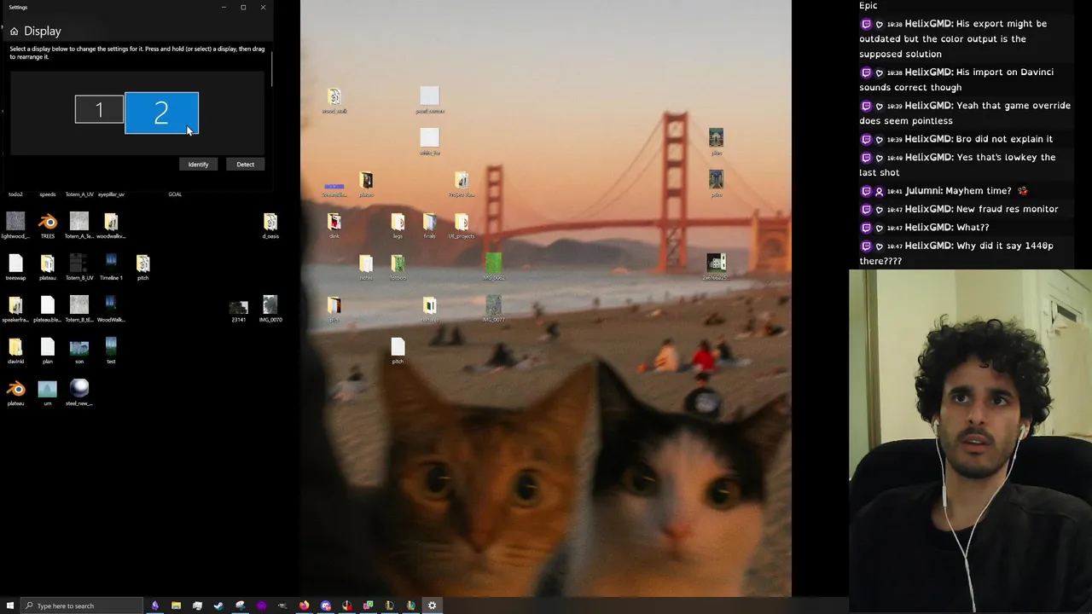Open the speakerfra folder icon
The width and height of the screenshot is (1092, 614).
click(x=15, y=305)
